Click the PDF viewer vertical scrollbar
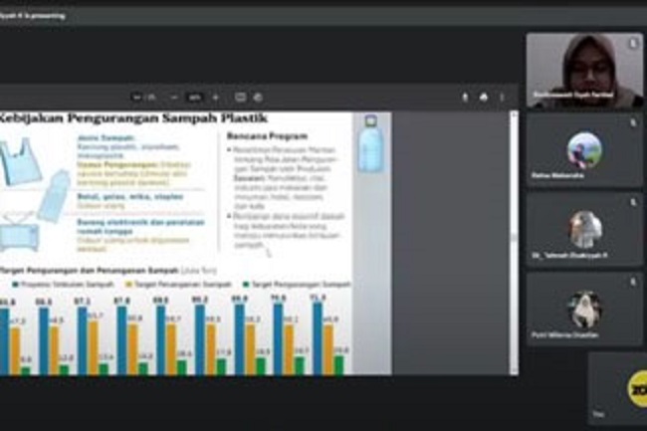The width and height of the screenshot is (647, 431). [x=514, y=239]
